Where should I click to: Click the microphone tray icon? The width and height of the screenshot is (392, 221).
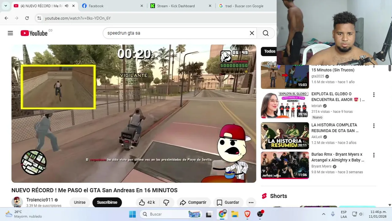(x=333, y=214)
